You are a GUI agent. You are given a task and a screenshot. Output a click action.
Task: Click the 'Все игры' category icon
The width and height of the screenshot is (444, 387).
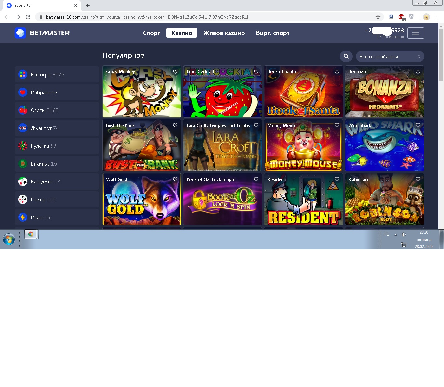(x=23, y=74)
